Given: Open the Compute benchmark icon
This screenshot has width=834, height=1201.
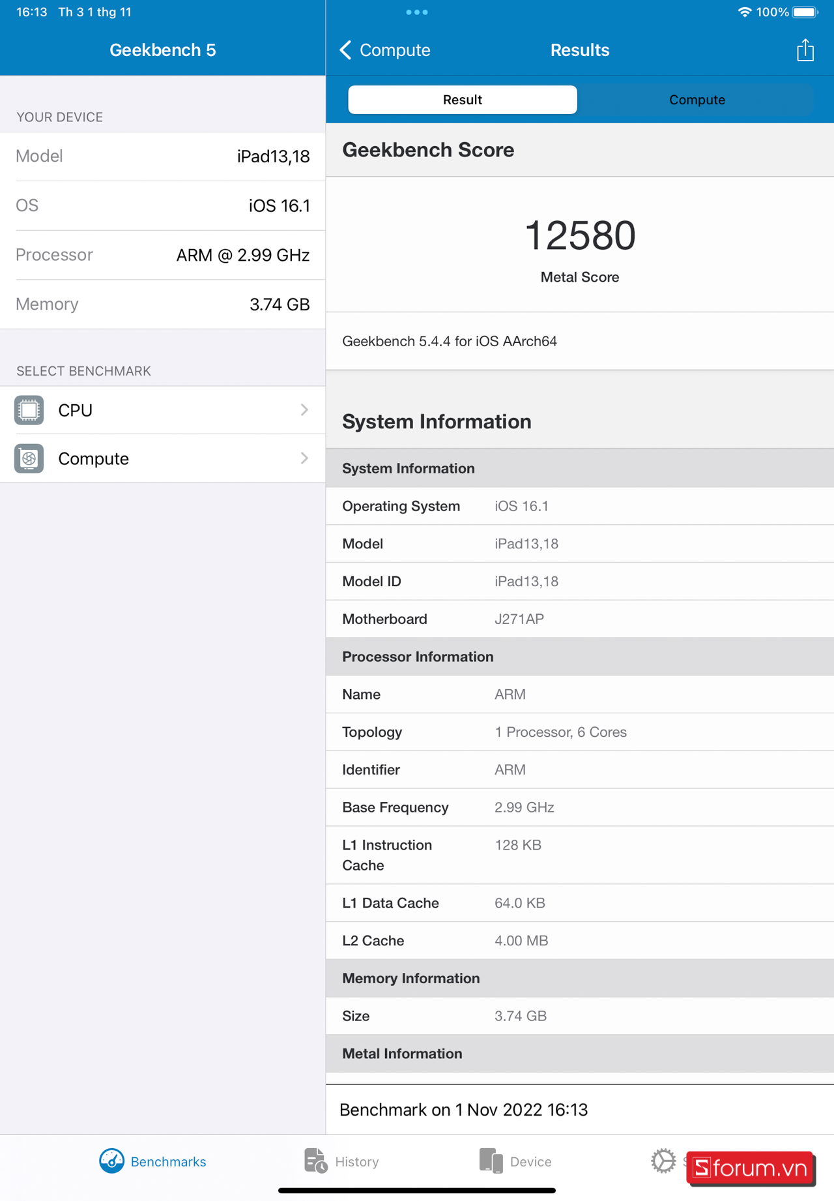Looking at the screenshot, I should pos(29,458).
